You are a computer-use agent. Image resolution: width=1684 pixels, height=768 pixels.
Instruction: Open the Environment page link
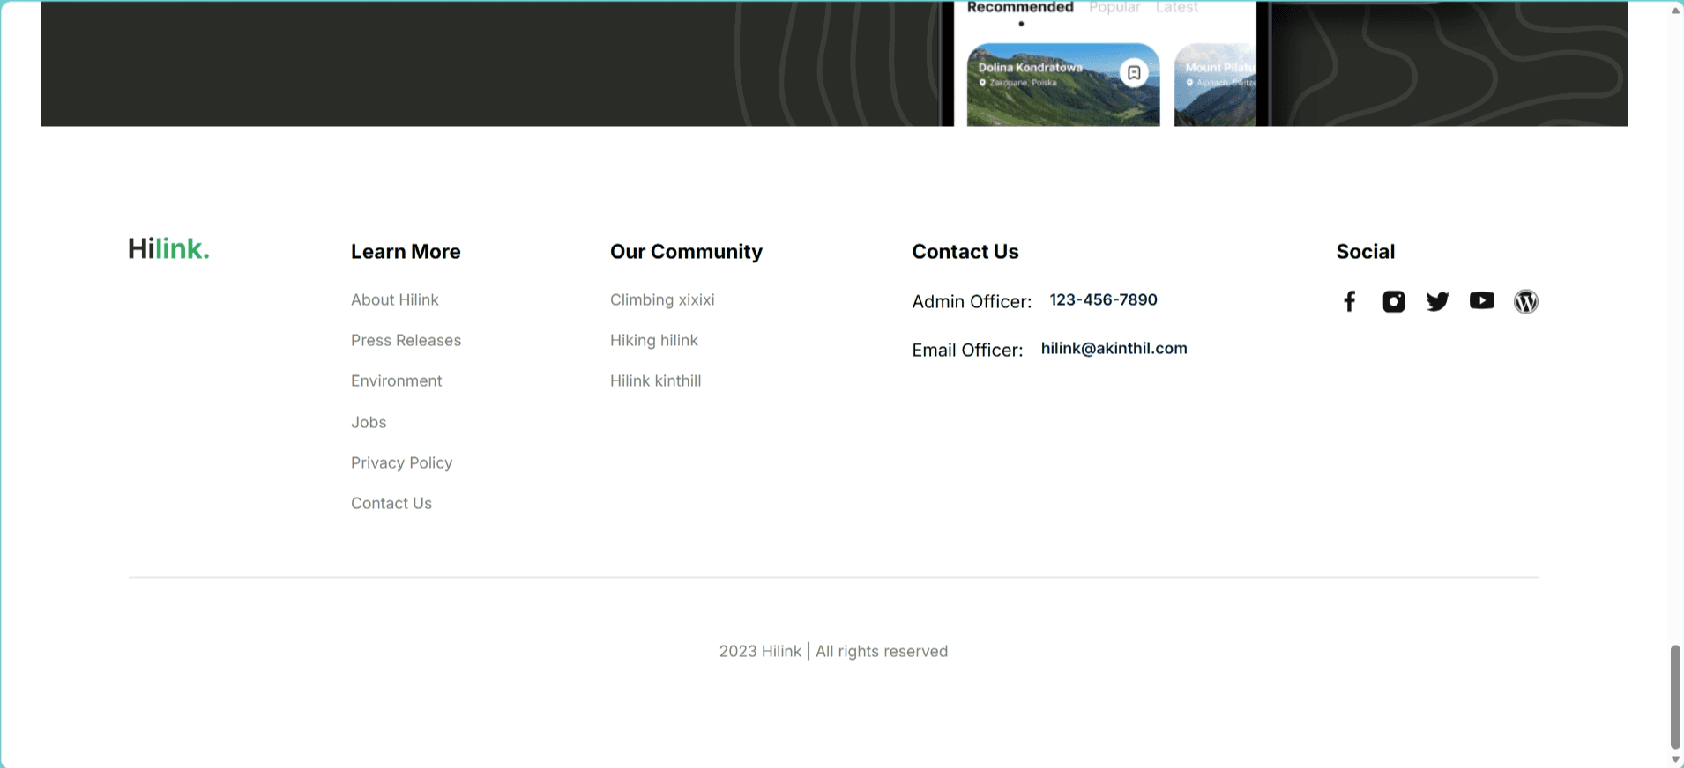397,380
